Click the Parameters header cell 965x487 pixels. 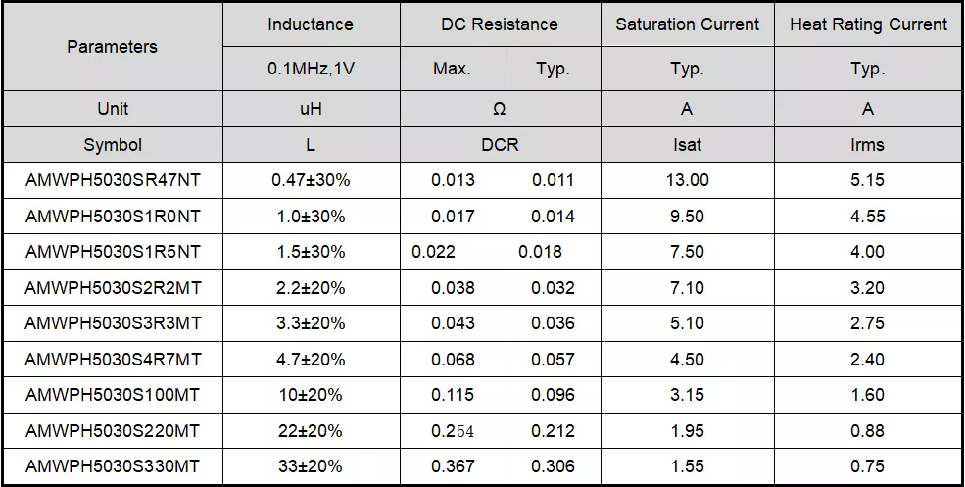pyautogui.click(x=112, y=47)
